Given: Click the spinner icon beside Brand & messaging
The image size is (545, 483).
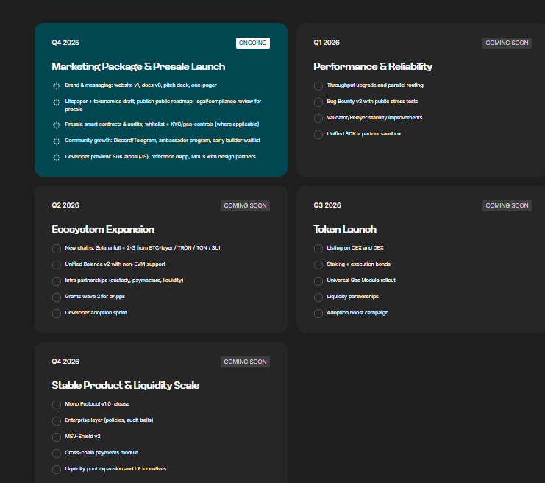Looking at the screenshot, I should click(57, 86).
